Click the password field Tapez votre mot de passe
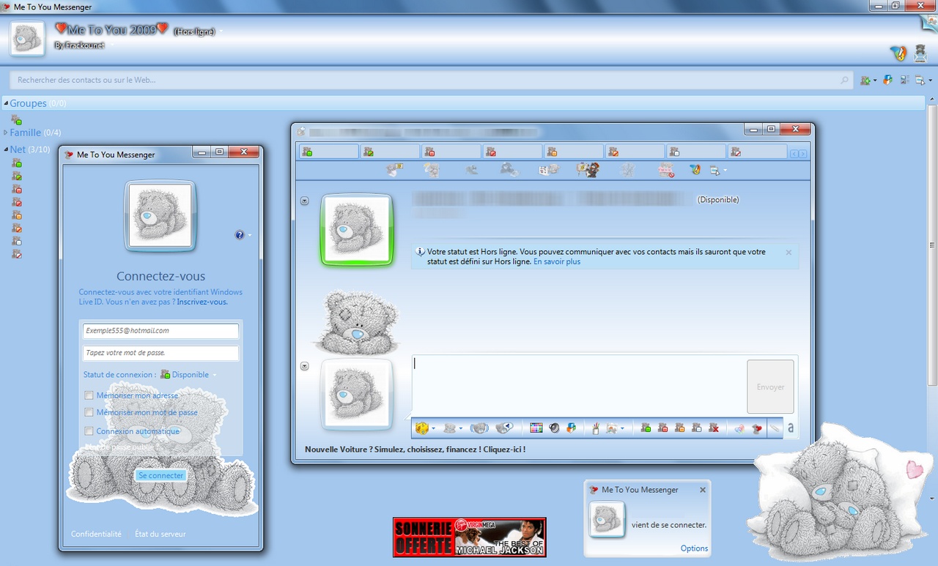 [x=161, y=353]
